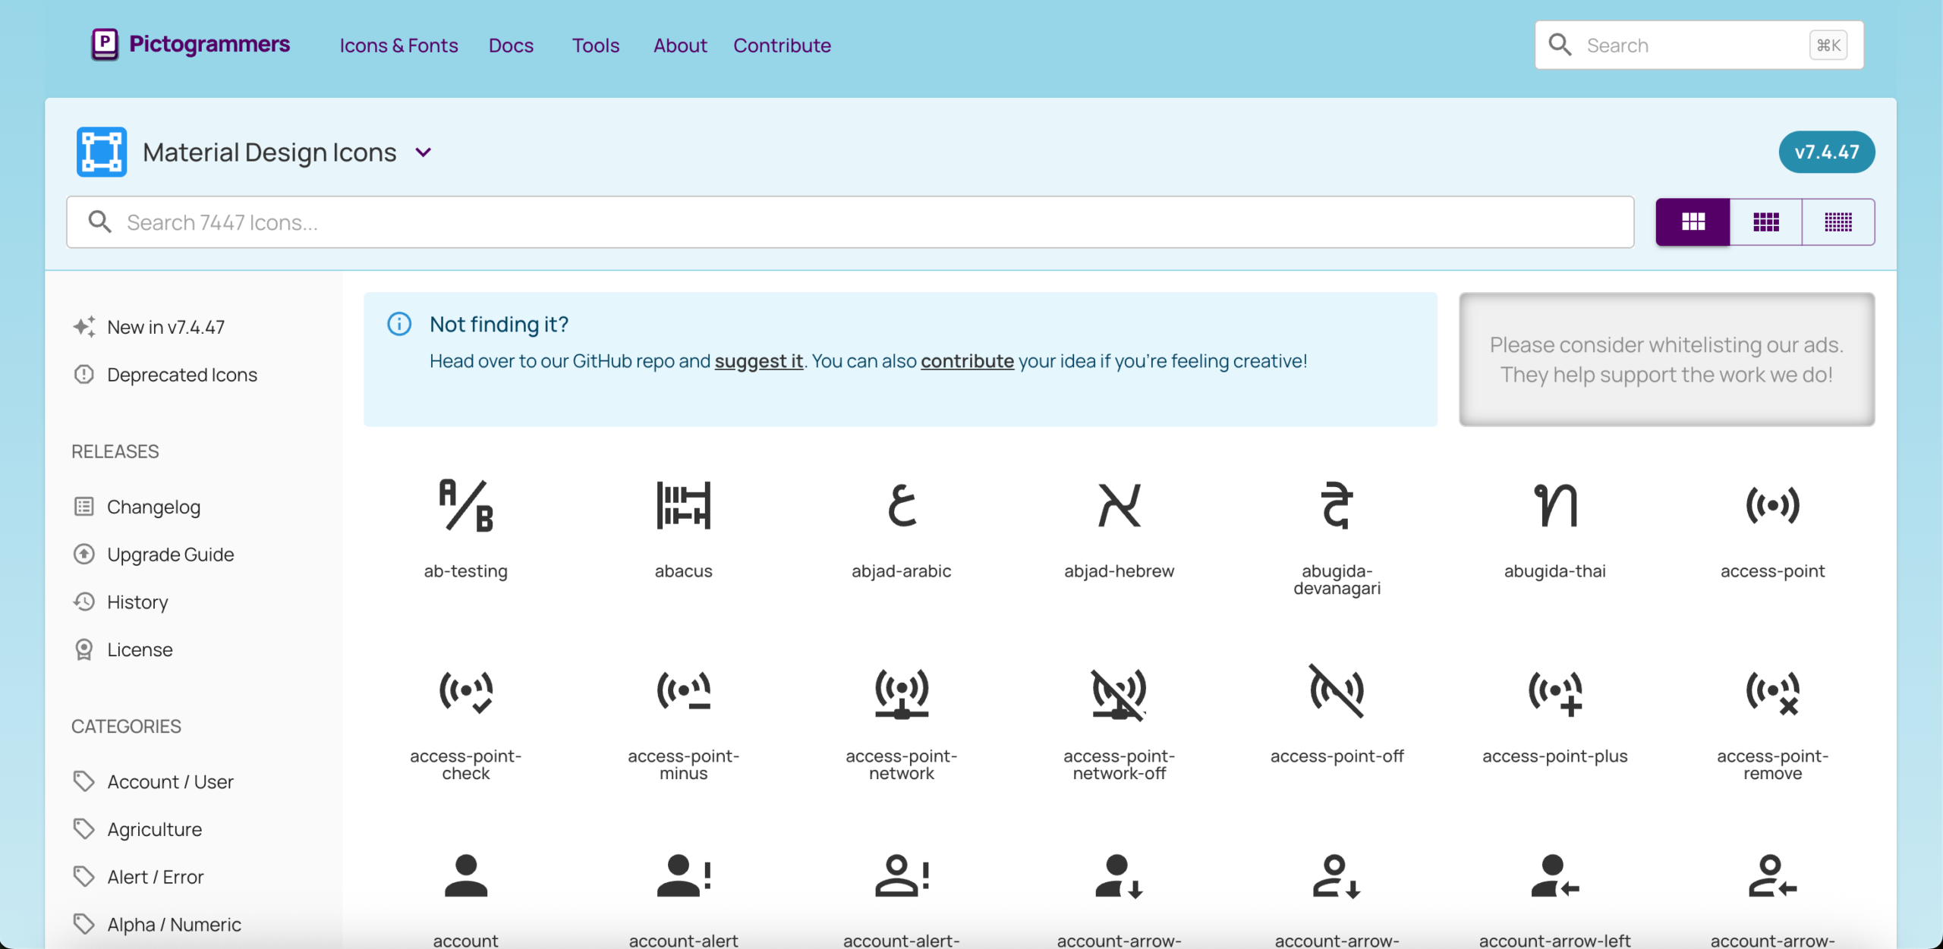1943x949 pixels.
Task: Click the info icon beside Not finding it
Action: click(399, 324)
